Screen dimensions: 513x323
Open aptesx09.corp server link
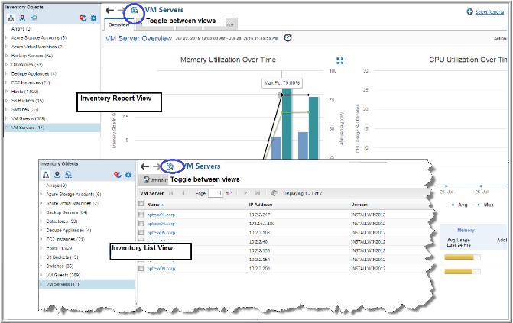161,269
